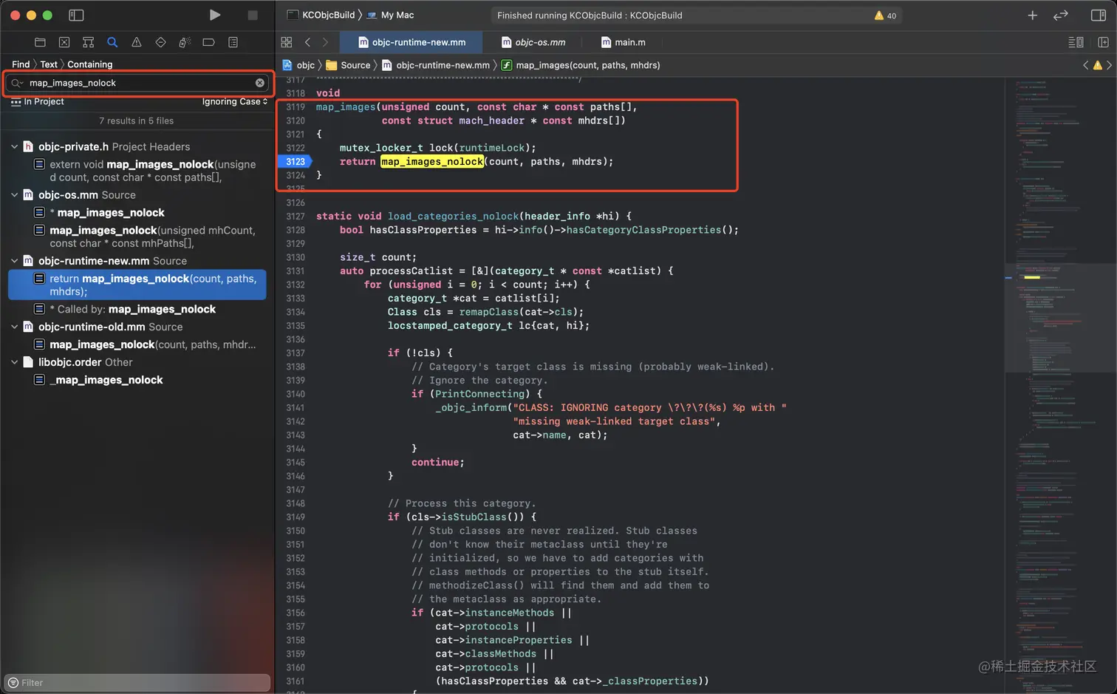Open the related items grid menu
Viewport: 1117px width, 694px height.
[287, 42]
